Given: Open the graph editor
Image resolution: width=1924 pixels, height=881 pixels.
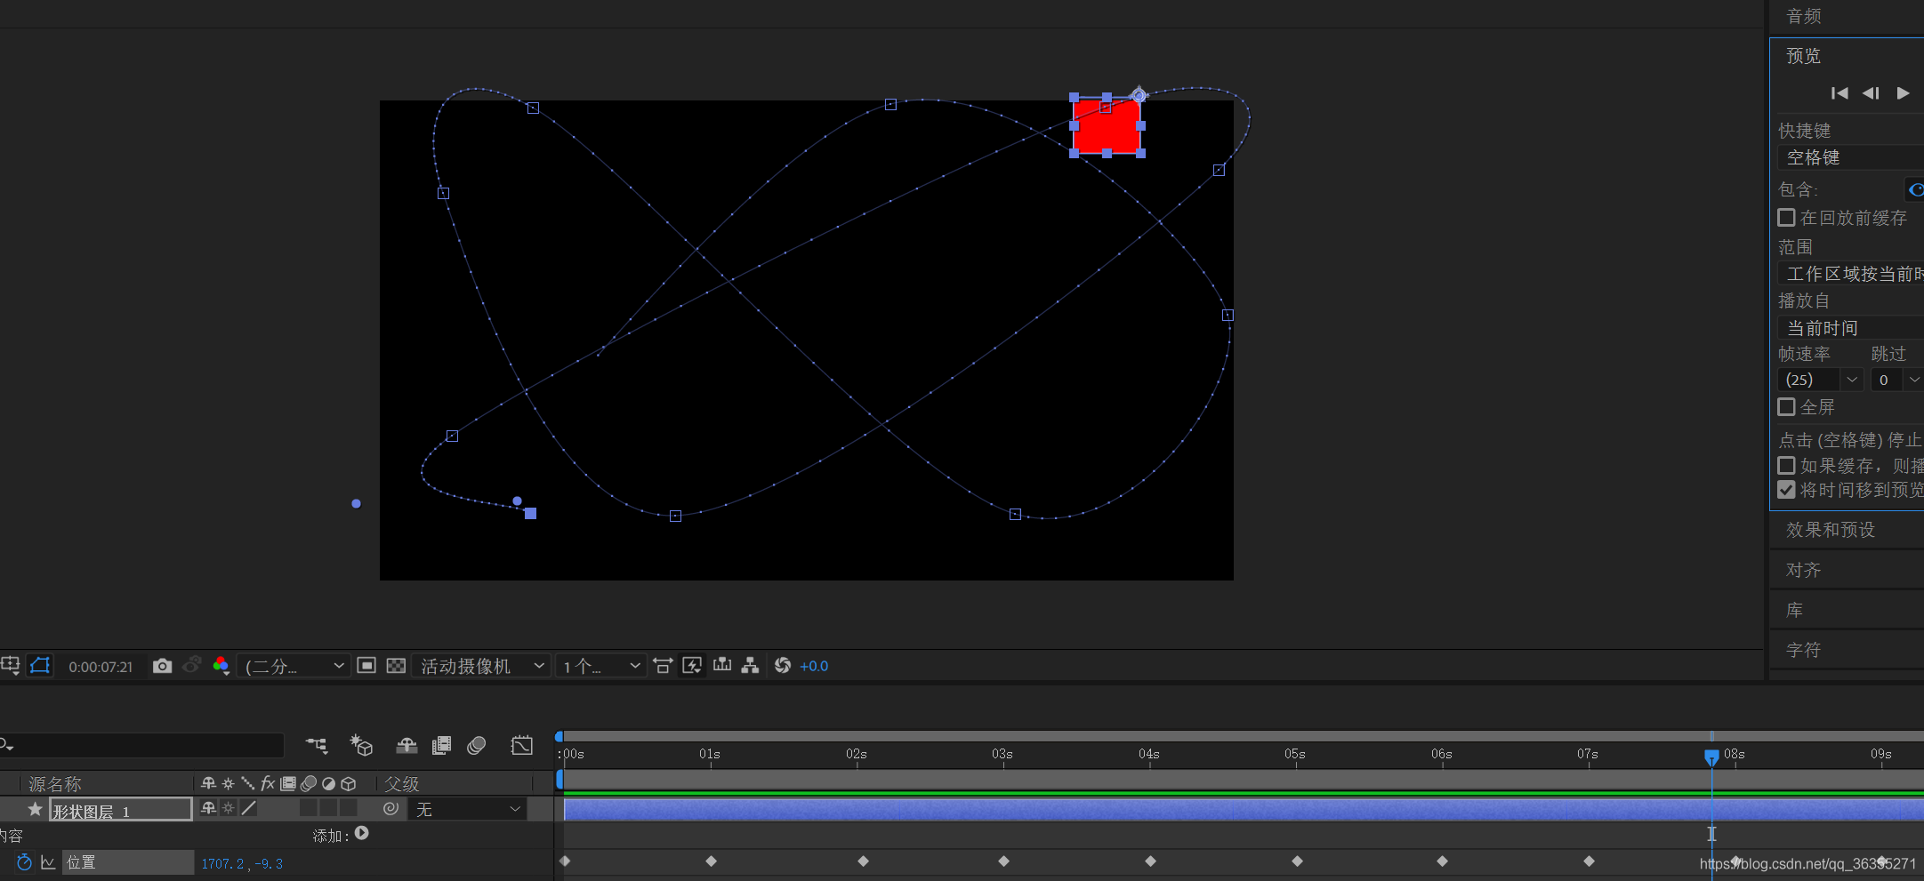Looking at the screenshot, I should 522,745.
